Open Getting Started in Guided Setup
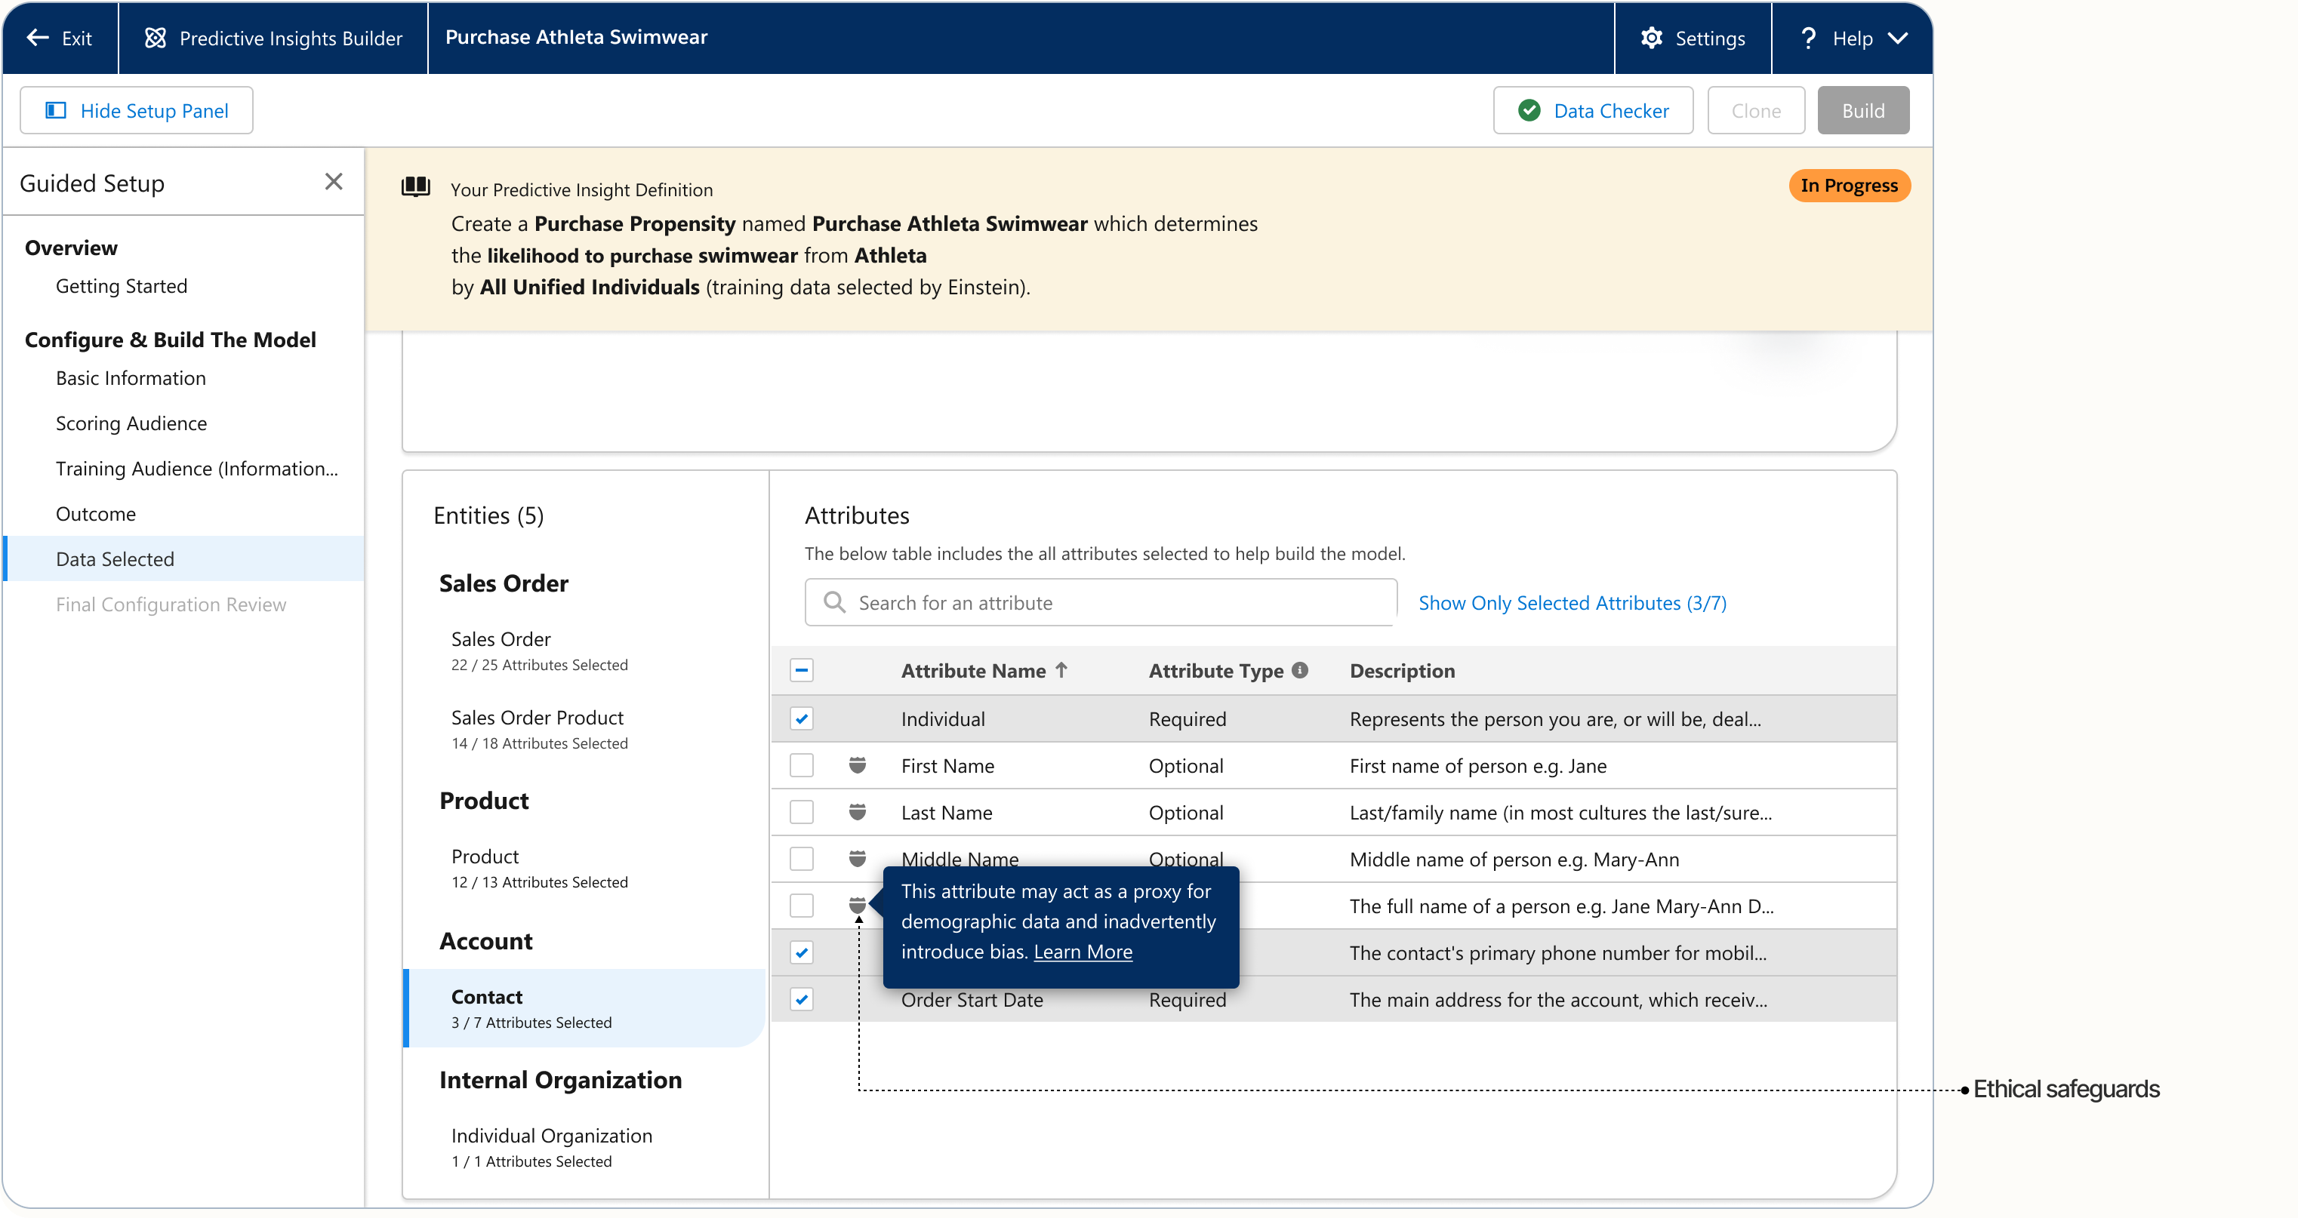2298x1218 pixels. point(122,286)
